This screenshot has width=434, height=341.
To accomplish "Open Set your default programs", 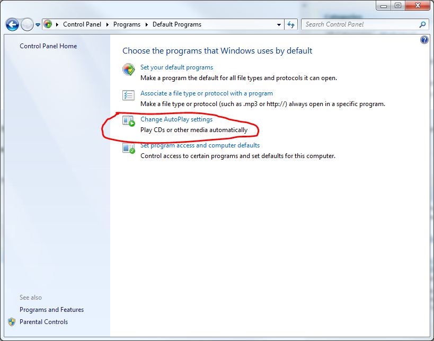I will pos(176,67).
